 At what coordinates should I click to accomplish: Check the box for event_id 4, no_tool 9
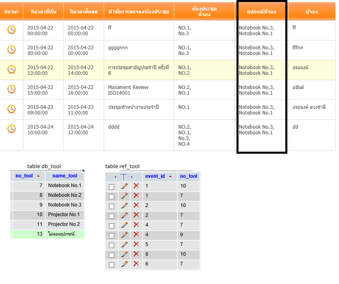(x=112, y=235)
